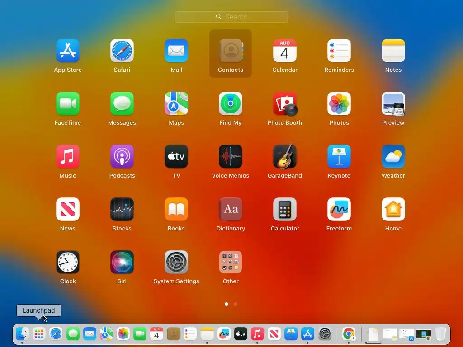Open Photos from the Dock
This screenshot has width=463, height=347.
[x=123, y=334]
